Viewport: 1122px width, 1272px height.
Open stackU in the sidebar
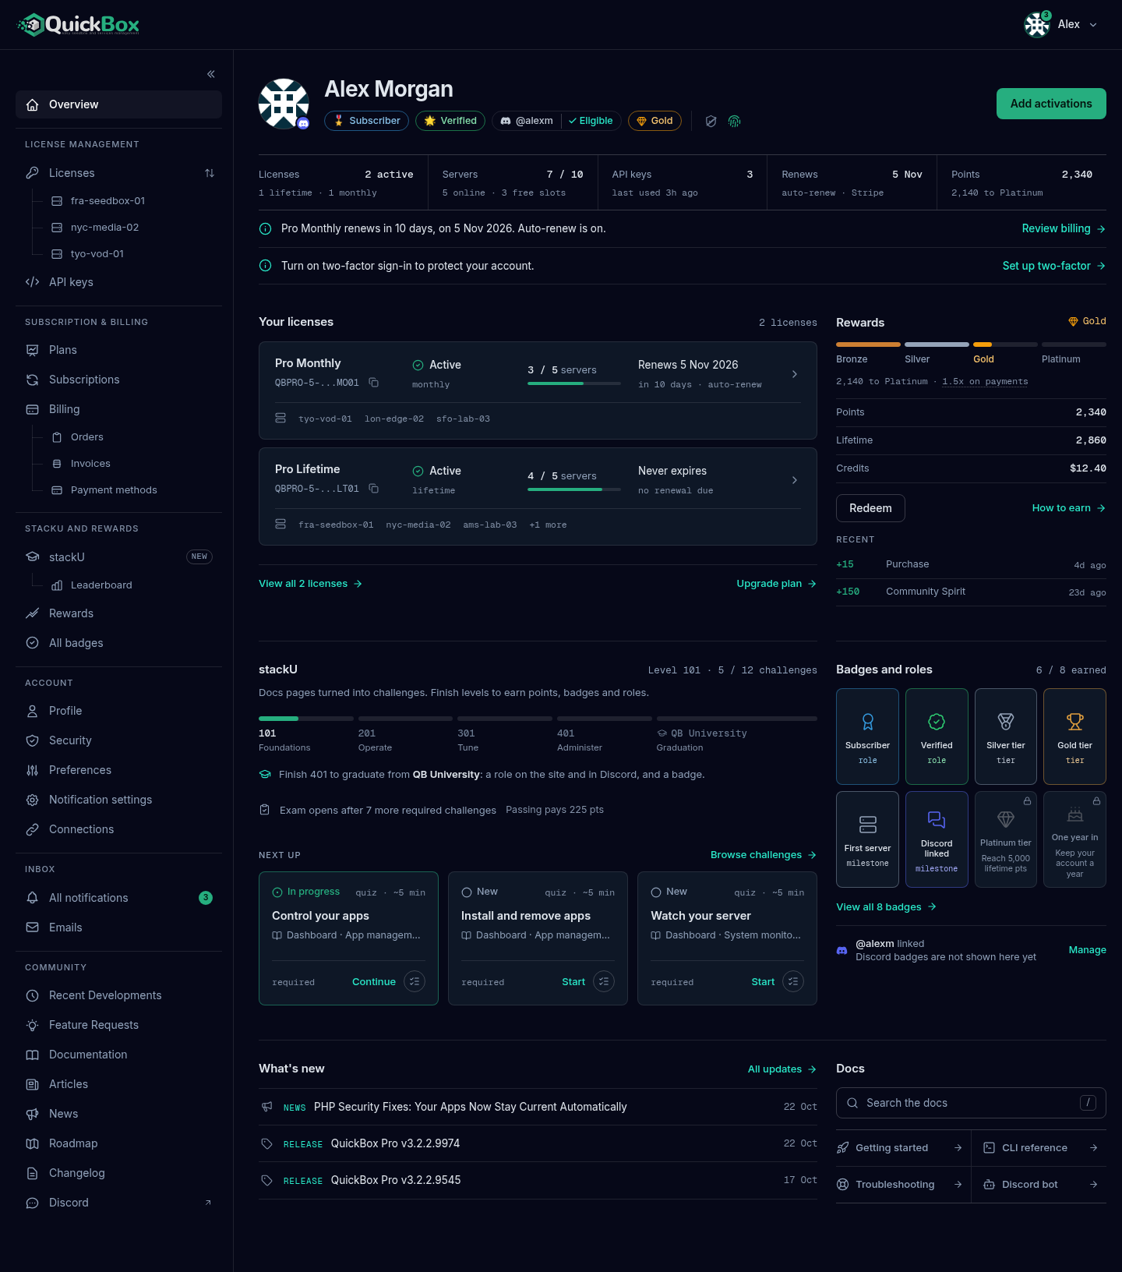click(x=118, y=556)
